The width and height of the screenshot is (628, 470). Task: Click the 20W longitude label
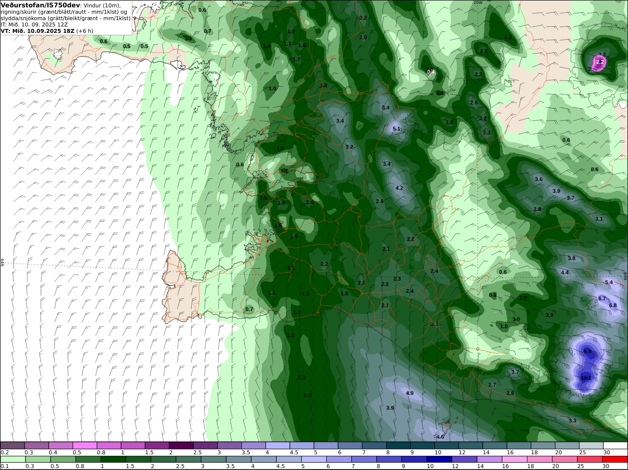tap(478, 2)
